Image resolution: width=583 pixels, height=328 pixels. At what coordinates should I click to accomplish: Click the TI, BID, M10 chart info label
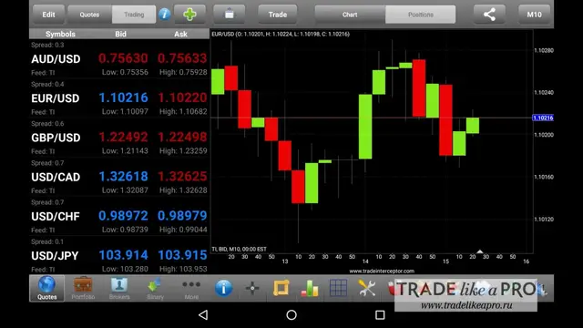coord(239,249)
